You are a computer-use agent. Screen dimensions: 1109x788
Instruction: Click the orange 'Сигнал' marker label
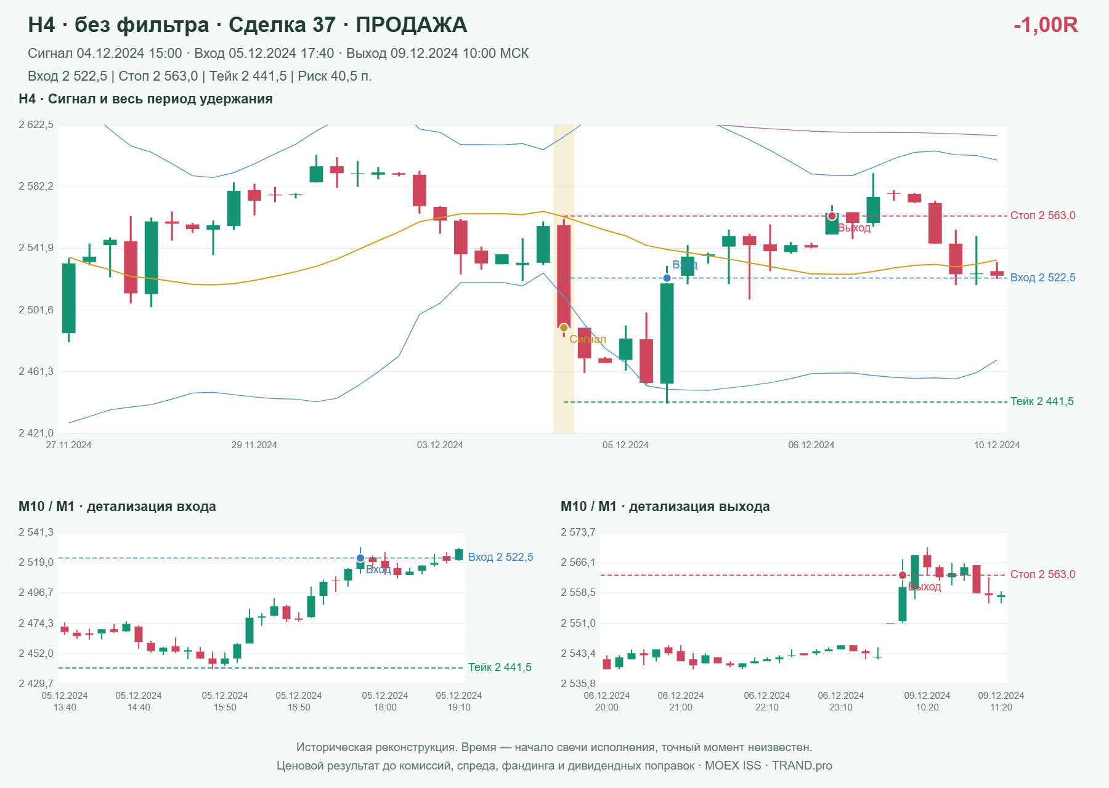point(588,339)
